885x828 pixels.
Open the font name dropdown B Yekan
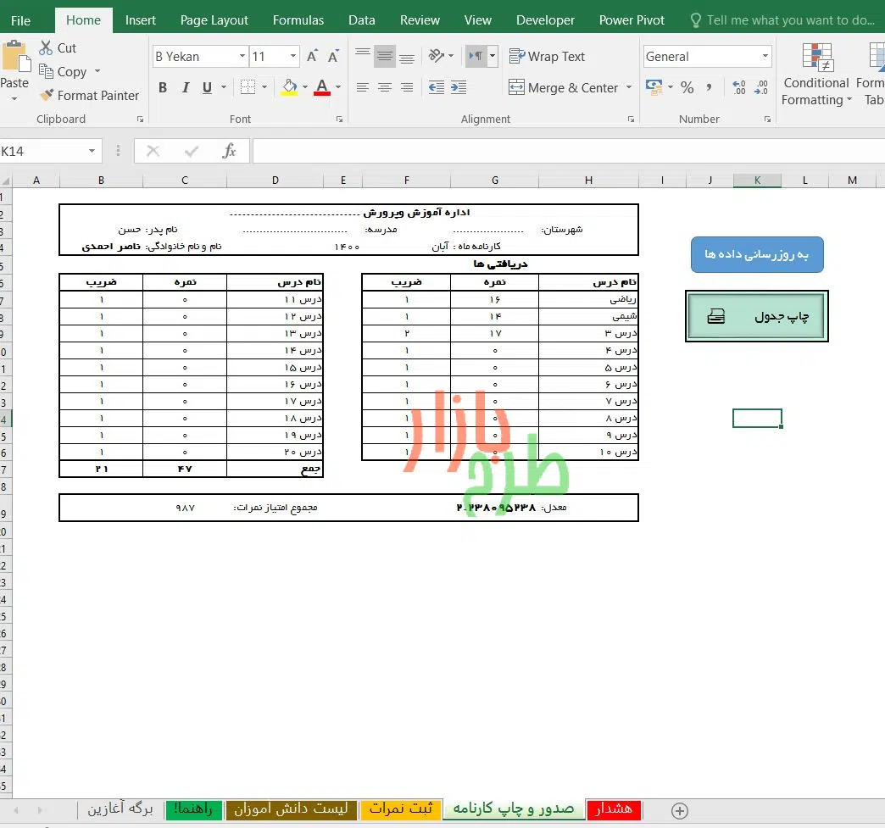(242, 57)
